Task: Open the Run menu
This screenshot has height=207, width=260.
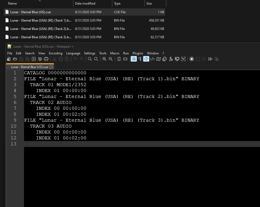Action: click(x=126, y=53)
